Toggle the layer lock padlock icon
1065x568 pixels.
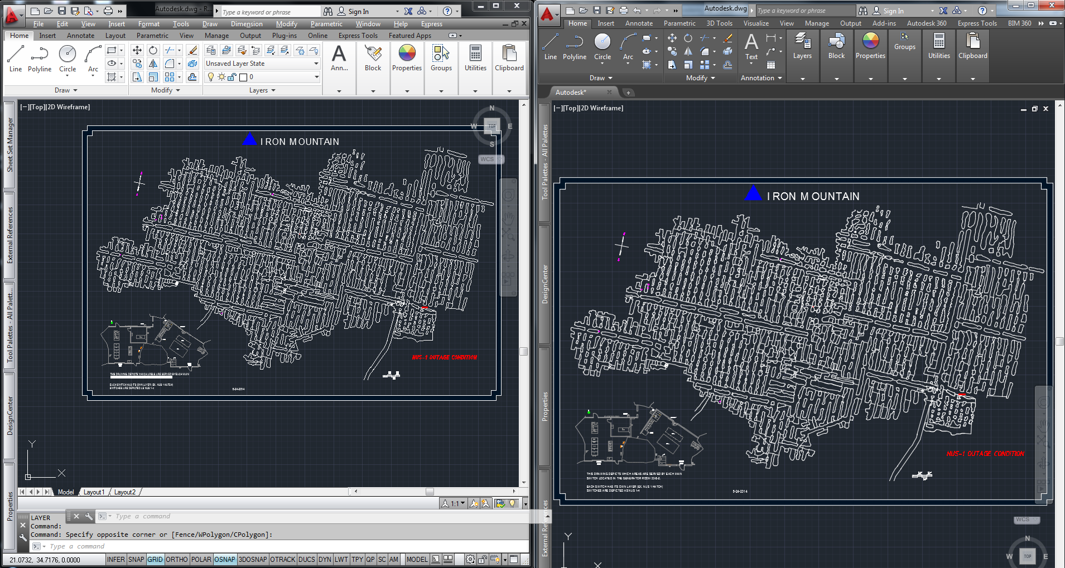pyautogui.click(x=231, y=76)
